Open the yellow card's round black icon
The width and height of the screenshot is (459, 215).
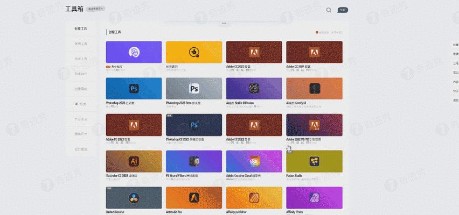click(194, 52)
